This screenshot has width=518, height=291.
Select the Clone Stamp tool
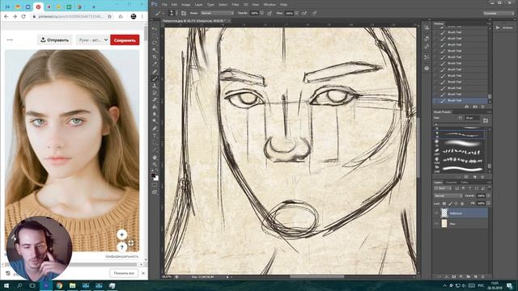click(x=155, y=86)
